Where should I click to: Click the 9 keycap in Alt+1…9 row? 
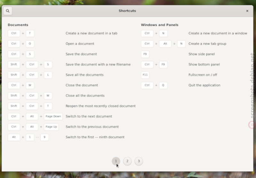pos(44,137)
